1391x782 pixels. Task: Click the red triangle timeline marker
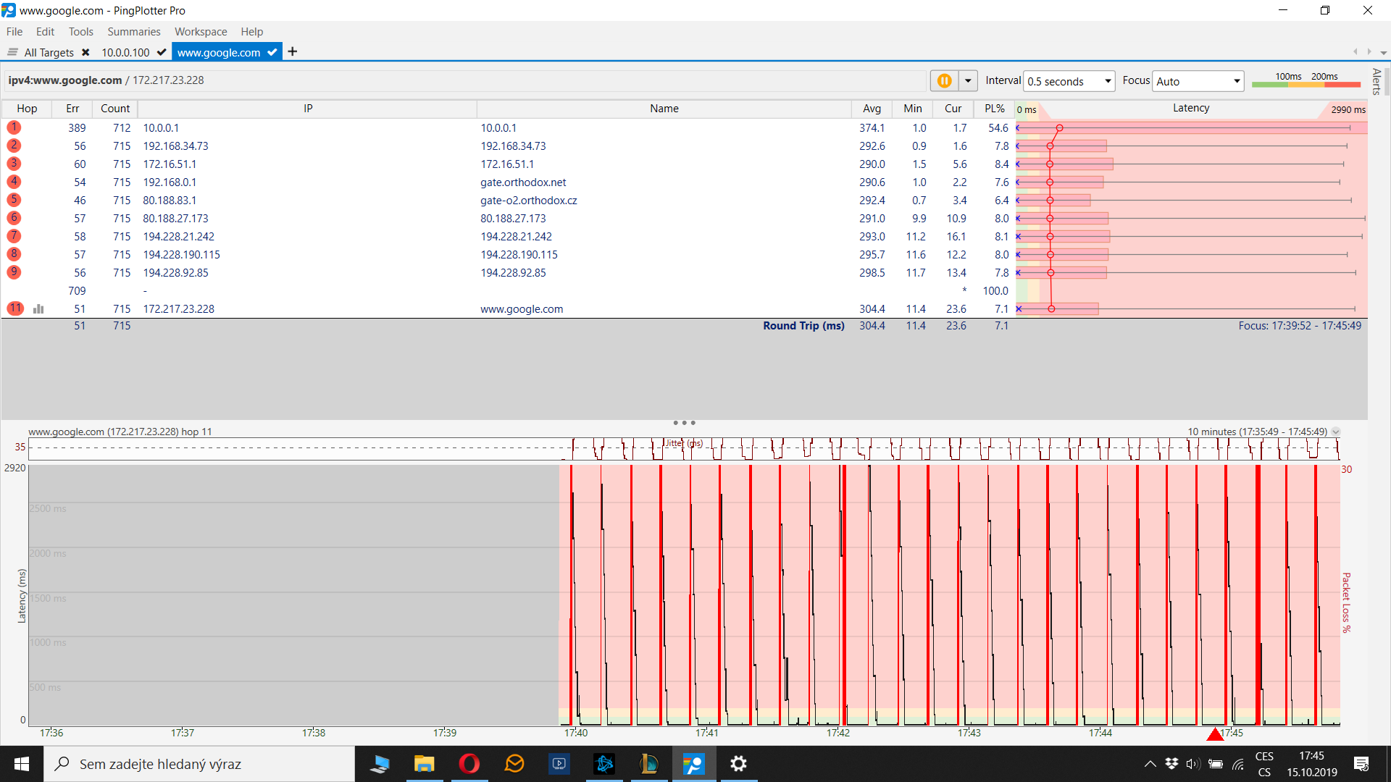click(1215, 735)
